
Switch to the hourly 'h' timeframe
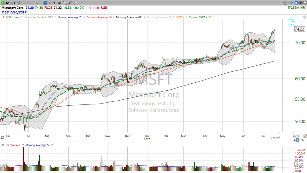[x=42, y=3]
